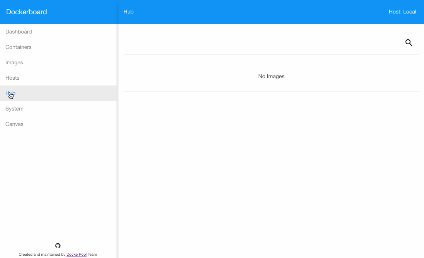Click the Host: Local label

click(402, 12)
